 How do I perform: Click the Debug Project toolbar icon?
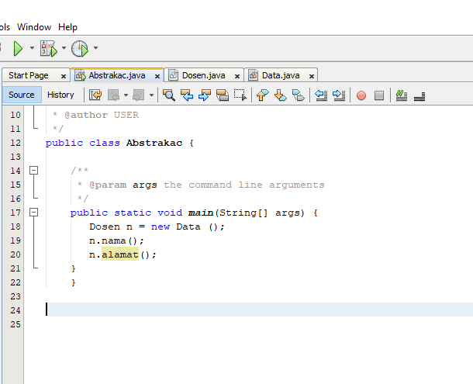48,49
